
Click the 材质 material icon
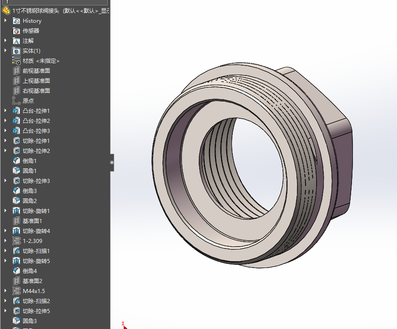point(16,61)
